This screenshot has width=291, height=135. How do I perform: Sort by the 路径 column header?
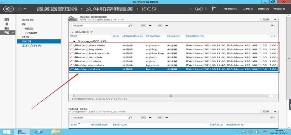click(74, 36)
